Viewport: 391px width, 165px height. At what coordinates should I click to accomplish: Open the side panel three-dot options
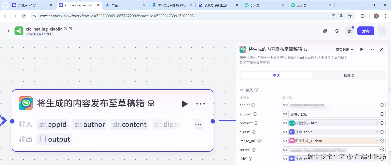click(x=372, y=49)
